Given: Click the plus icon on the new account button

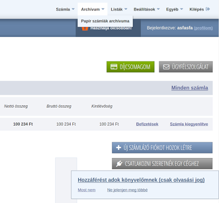Looking at the screenshot, I should pos(118,148).
